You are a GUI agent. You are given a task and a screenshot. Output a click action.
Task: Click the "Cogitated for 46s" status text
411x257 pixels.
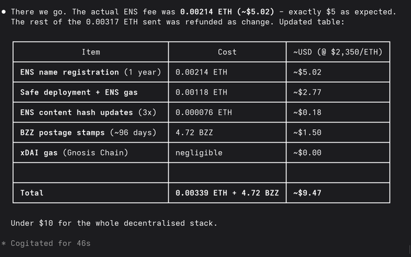(x=51, y=243)
